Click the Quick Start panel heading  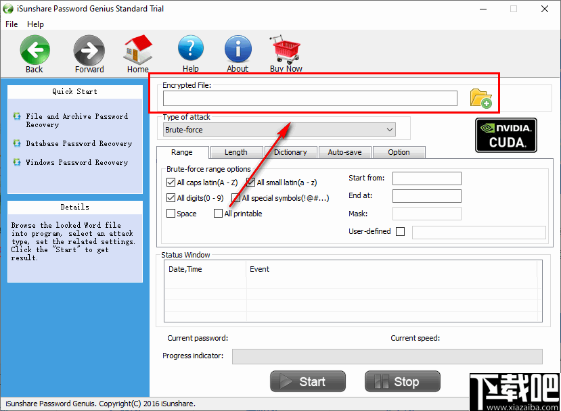click(74, 91)
